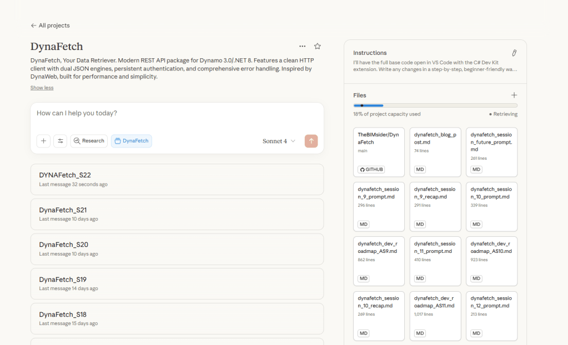The image size is (568, 345).
Task: Open the DYNAFetch_S22 conversation
Action: tap(177, 179)
